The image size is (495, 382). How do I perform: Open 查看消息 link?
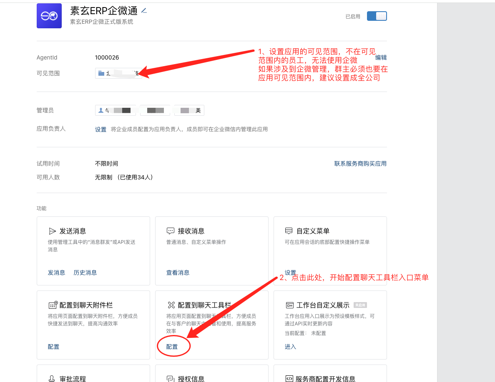tap(178, 273)
